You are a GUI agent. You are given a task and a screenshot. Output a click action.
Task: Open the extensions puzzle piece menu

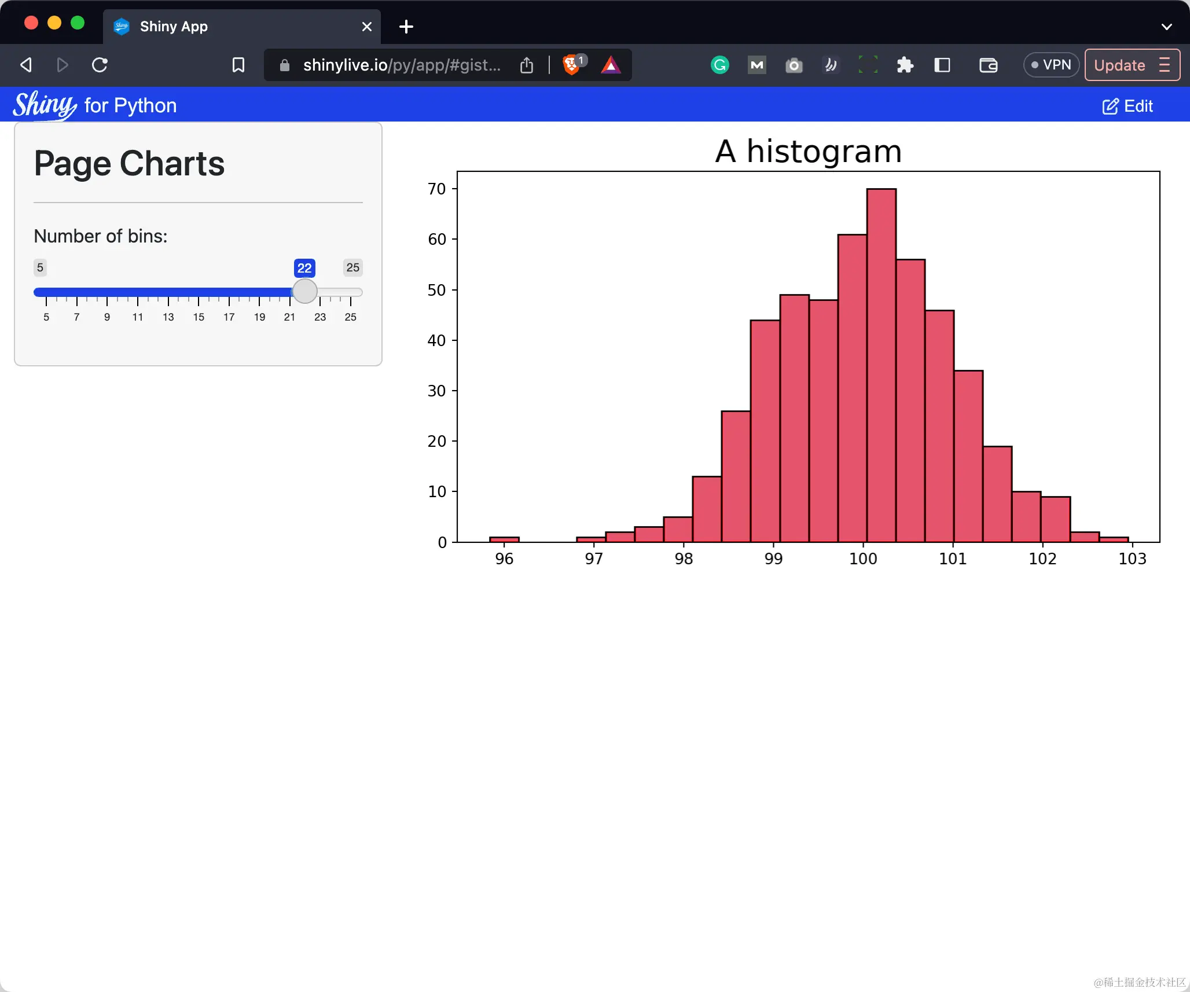coord(905,65)
